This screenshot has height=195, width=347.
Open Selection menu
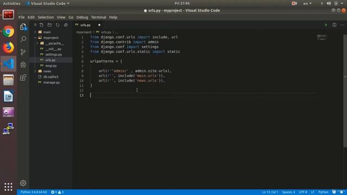pyautogui.click(x=46, y=17)
